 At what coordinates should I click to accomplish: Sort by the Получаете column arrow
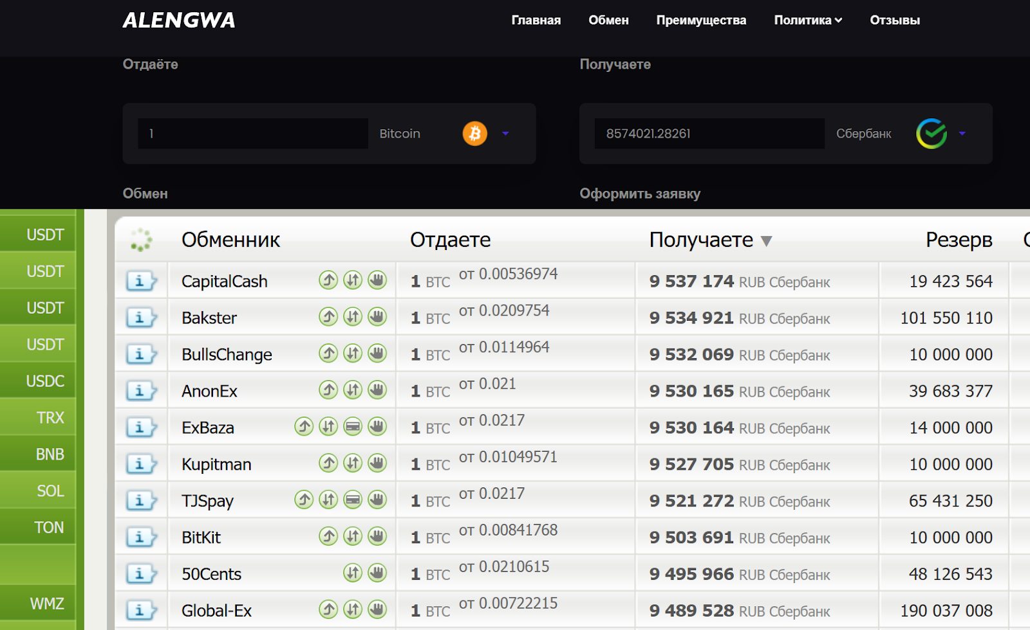pos(766,241)
